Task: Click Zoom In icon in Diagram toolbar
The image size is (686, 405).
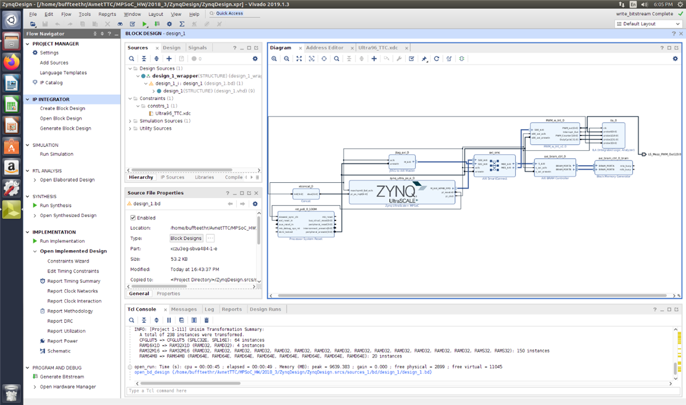Action: [x=274, y=59]
